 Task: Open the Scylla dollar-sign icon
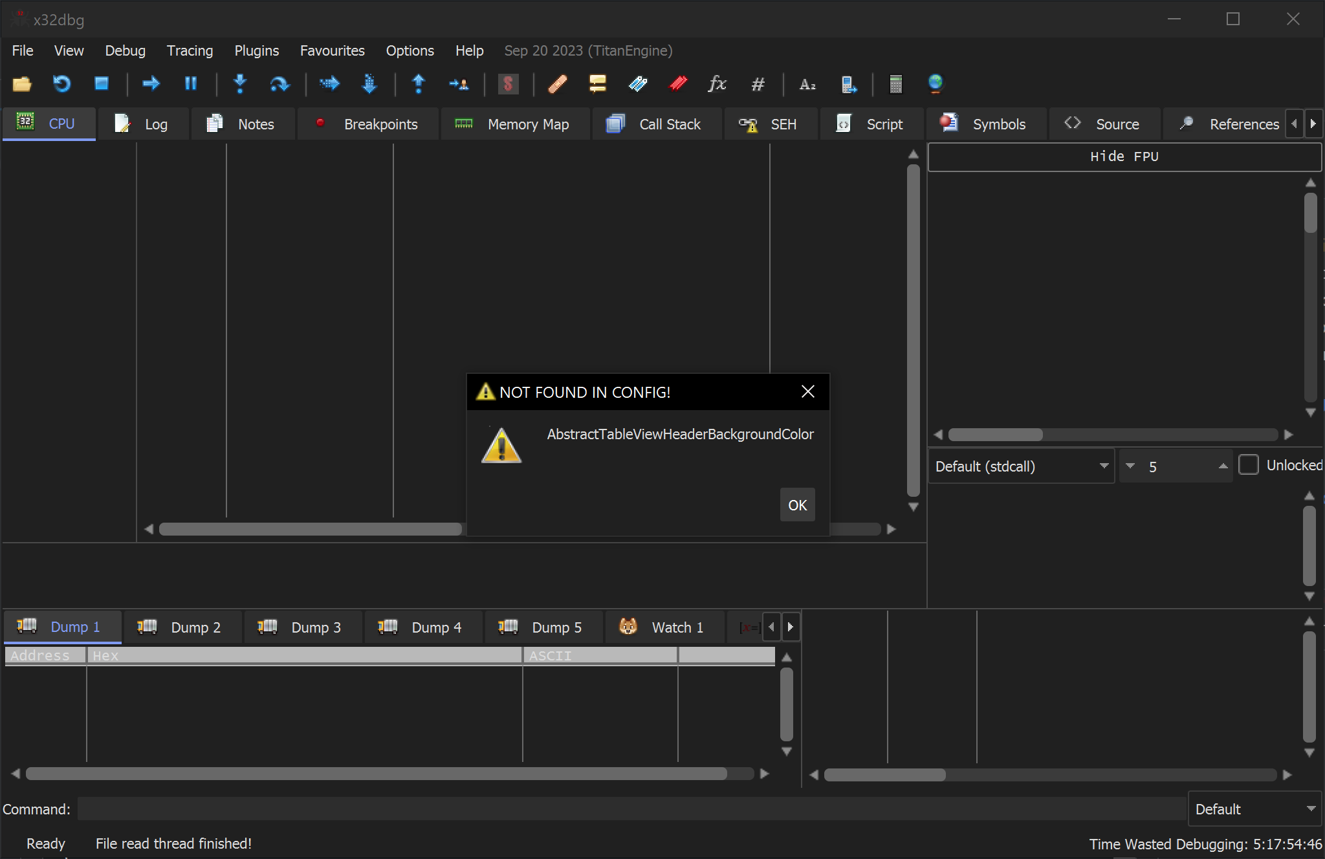pyautogui.click(x=508, y=84)
